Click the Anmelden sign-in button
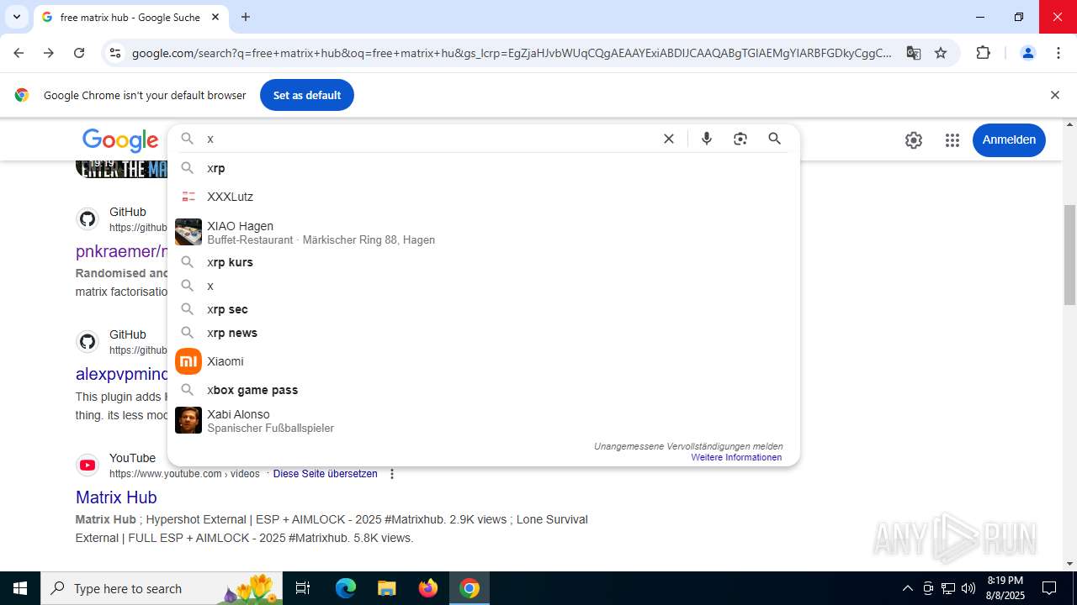1077x605 pixels. (x=1009, y=139)
